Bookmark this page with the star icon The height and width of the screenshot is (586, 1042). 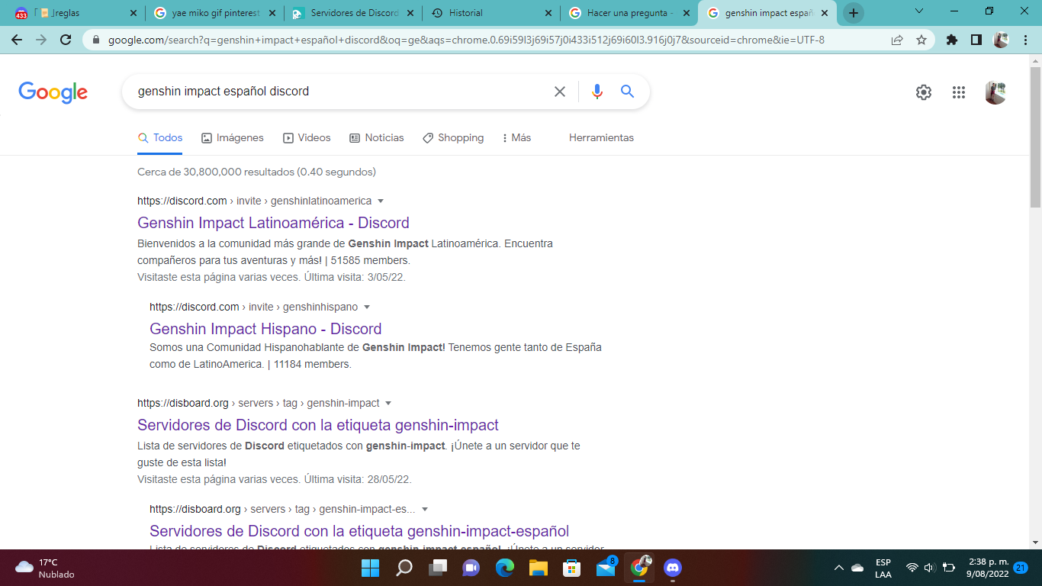(x=921, y=40)
